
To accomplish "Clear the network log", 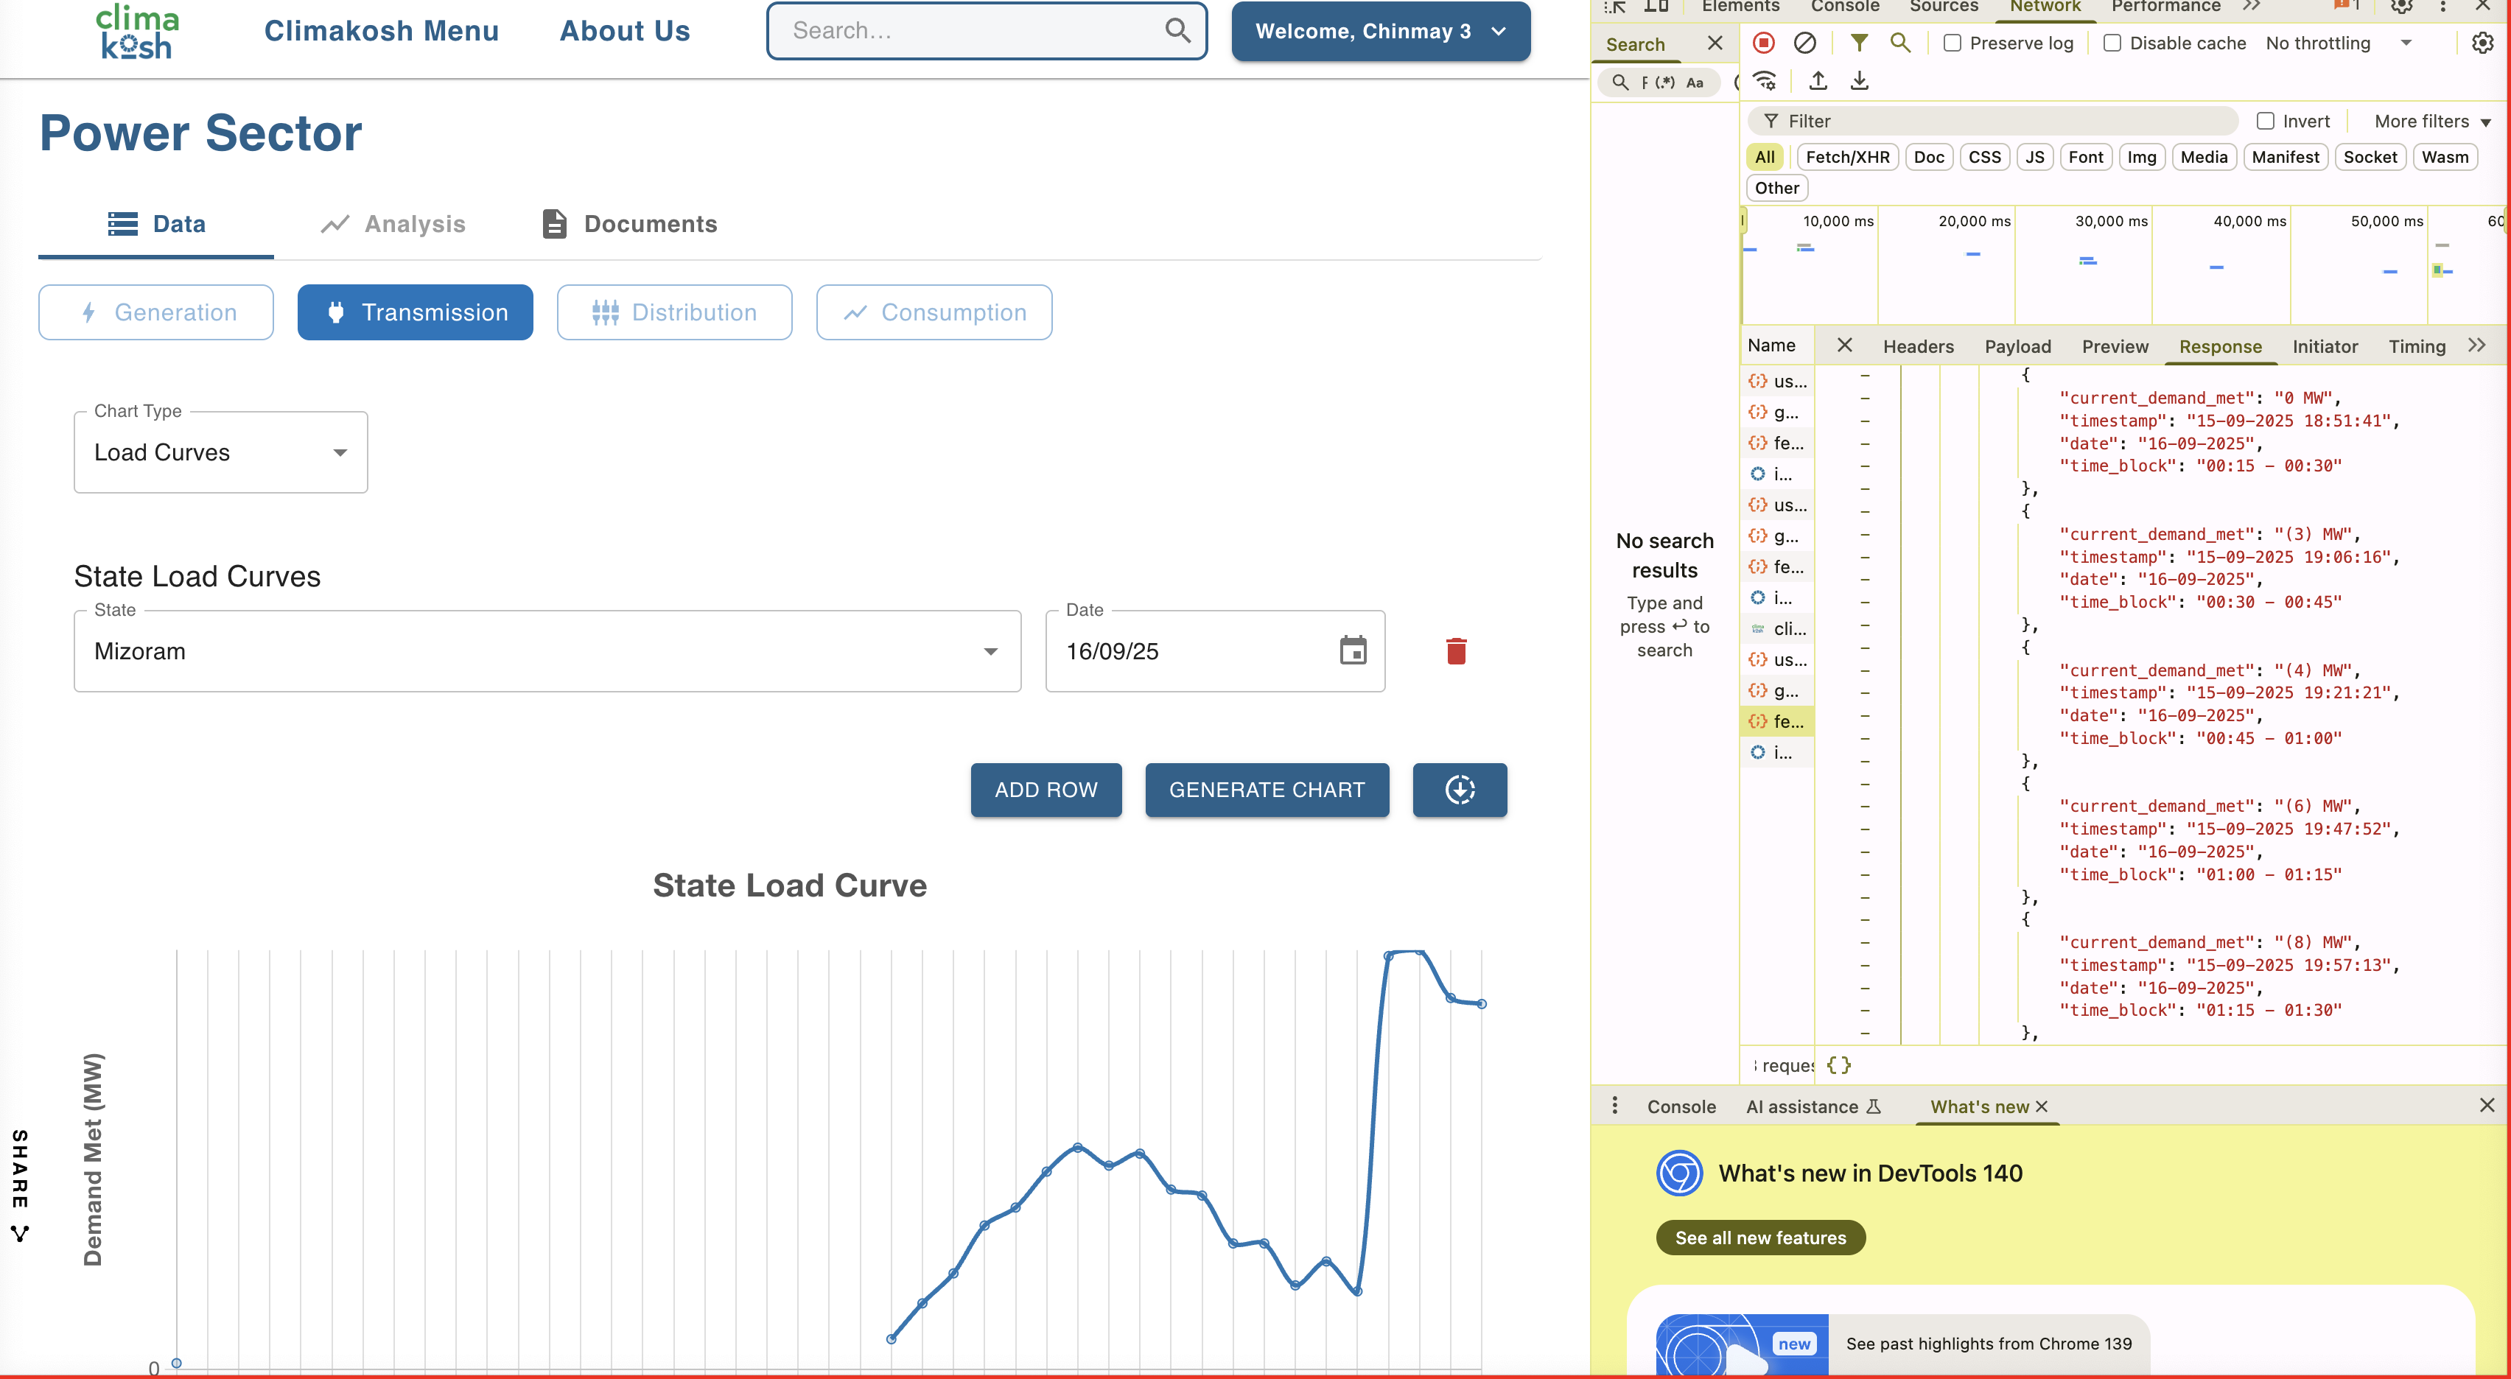I will (1804, 43).
